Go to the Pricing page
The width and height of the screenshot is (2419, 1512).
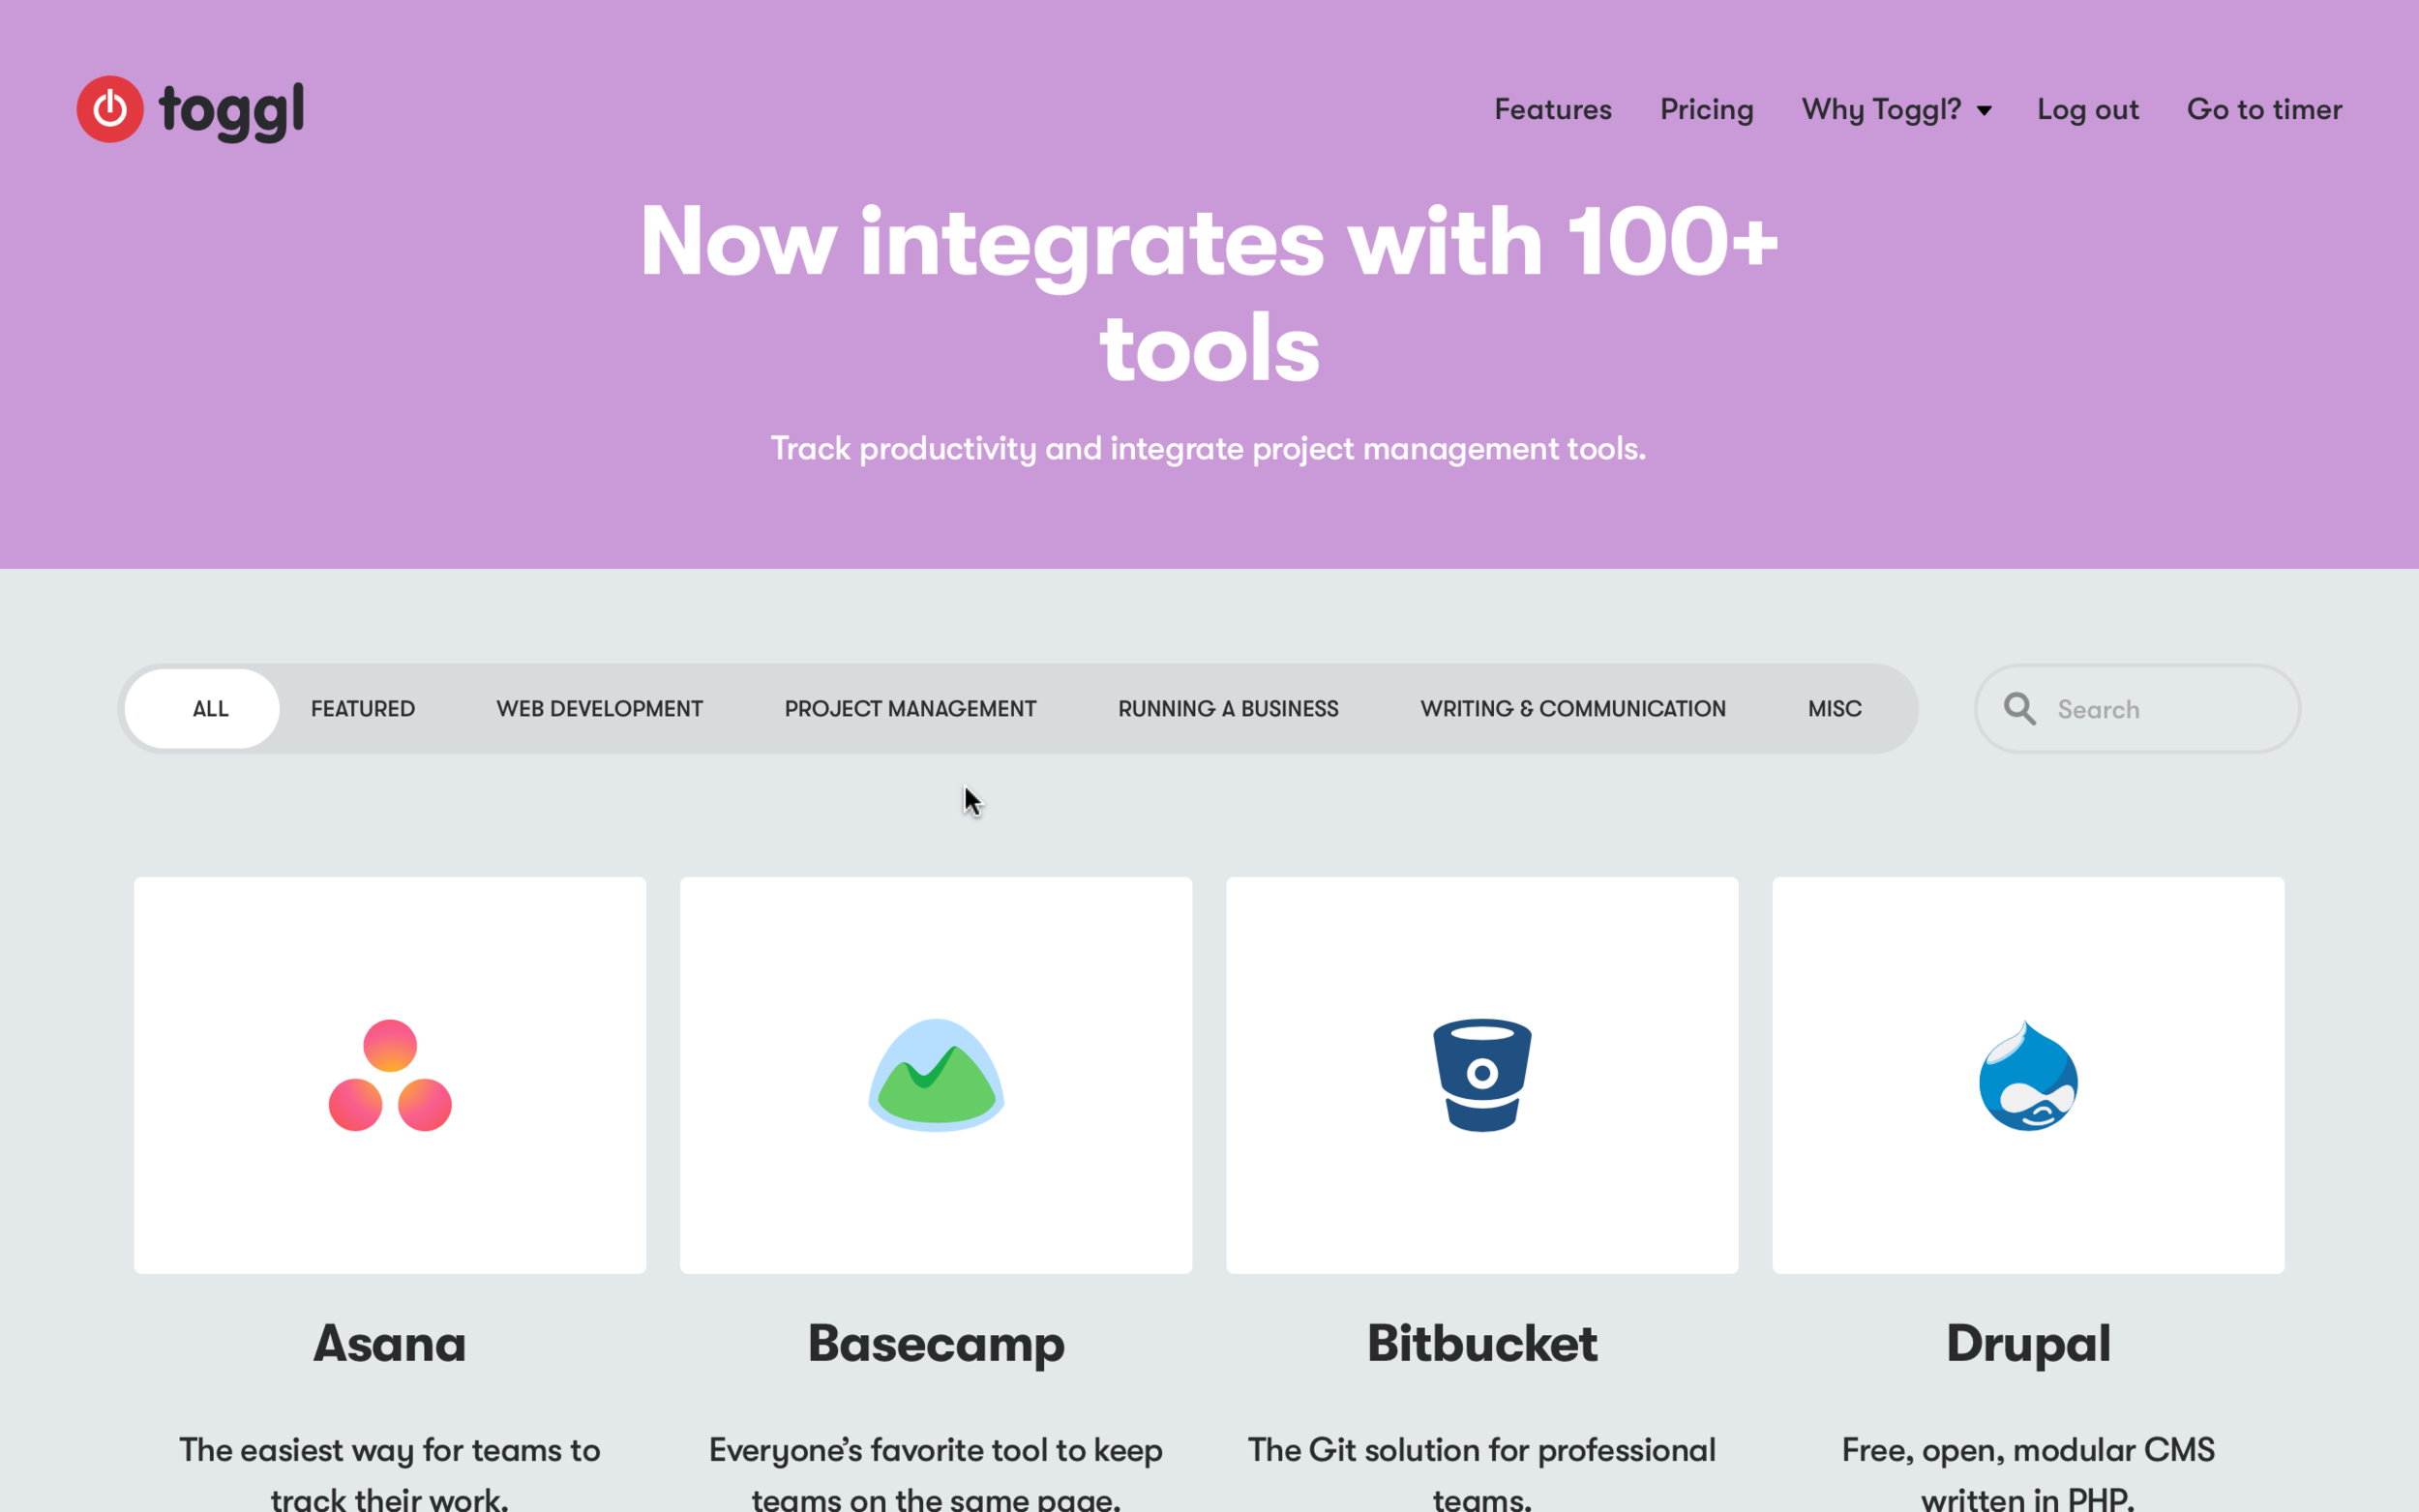1706,109
